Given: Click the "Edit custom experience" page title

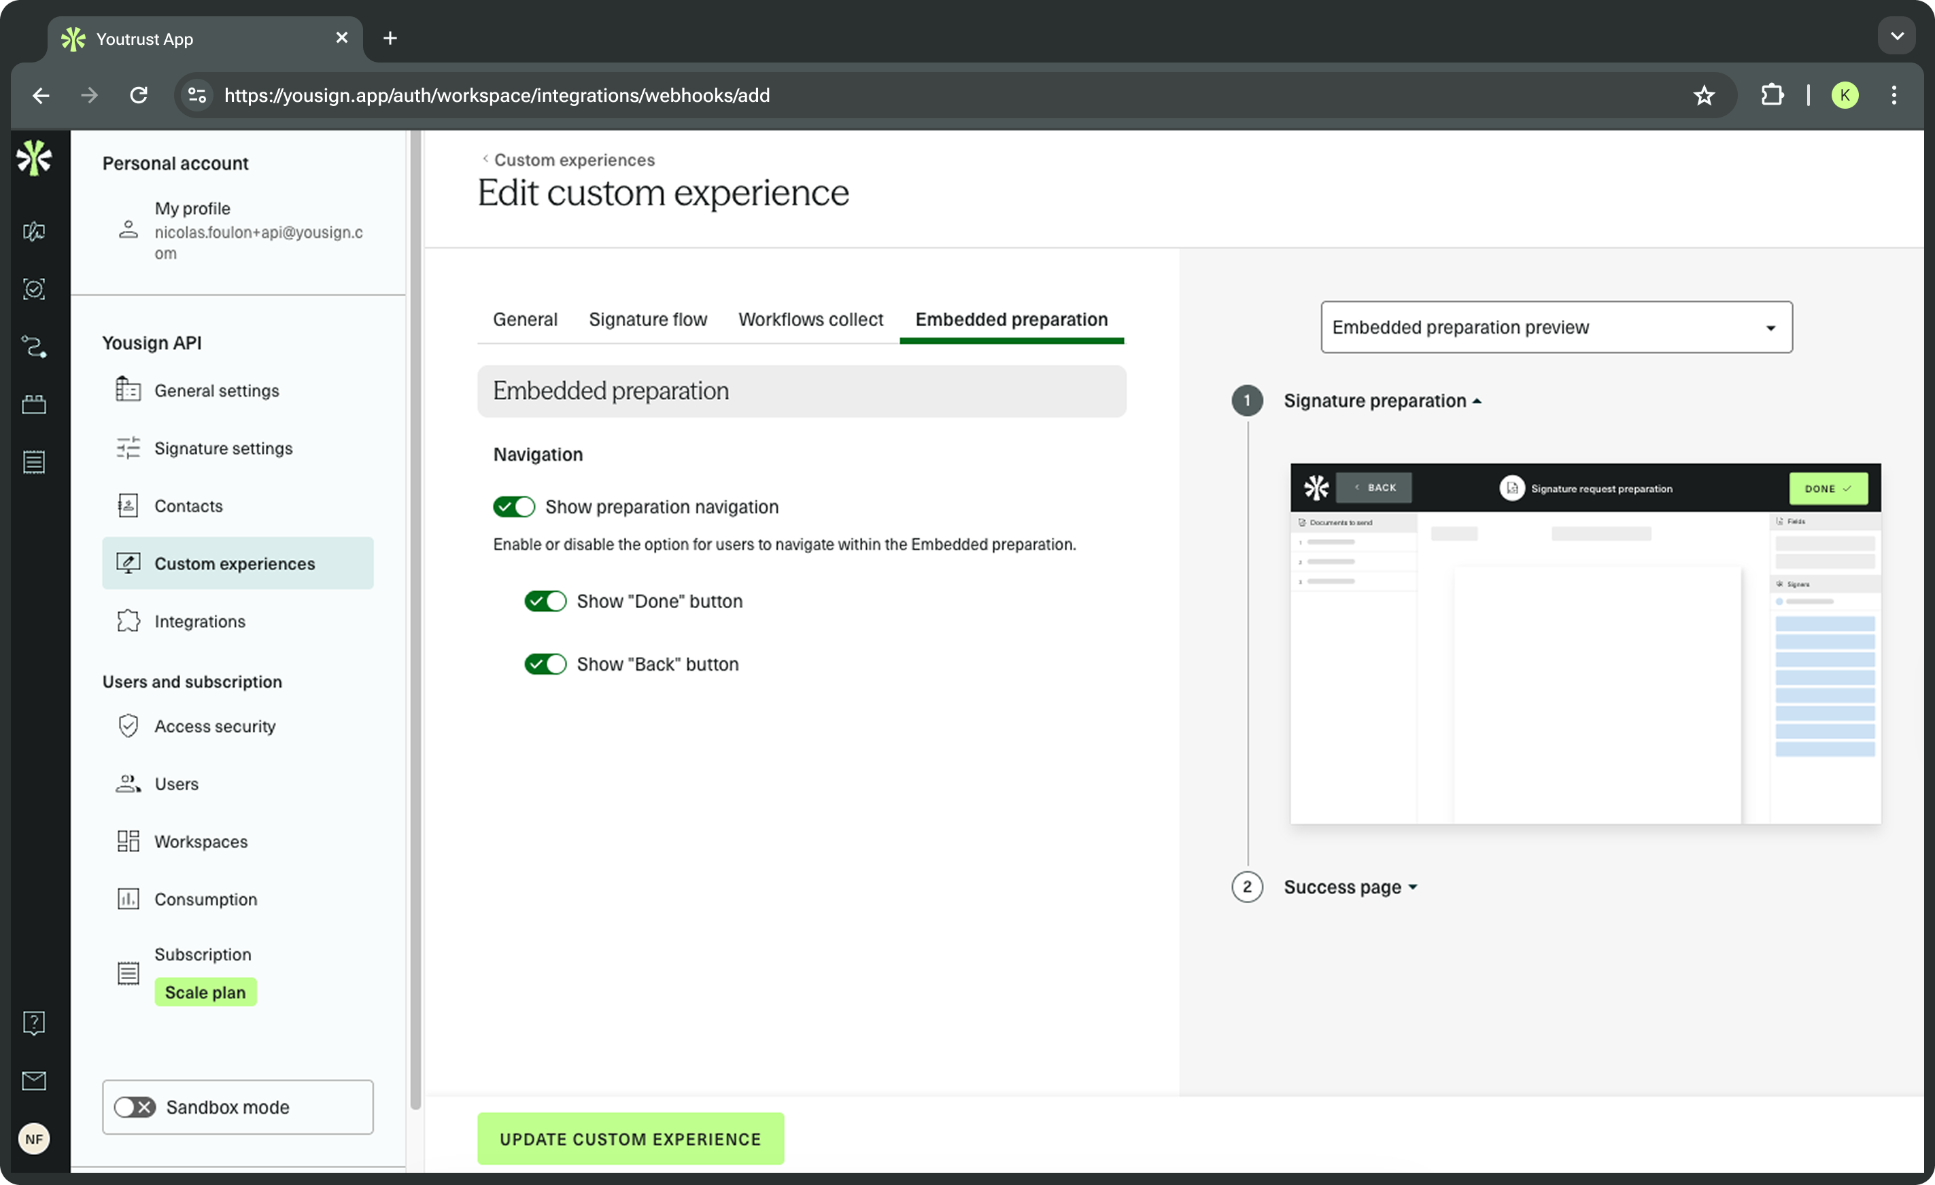Looking at the screenshot, I should click(x=664, y=193).
